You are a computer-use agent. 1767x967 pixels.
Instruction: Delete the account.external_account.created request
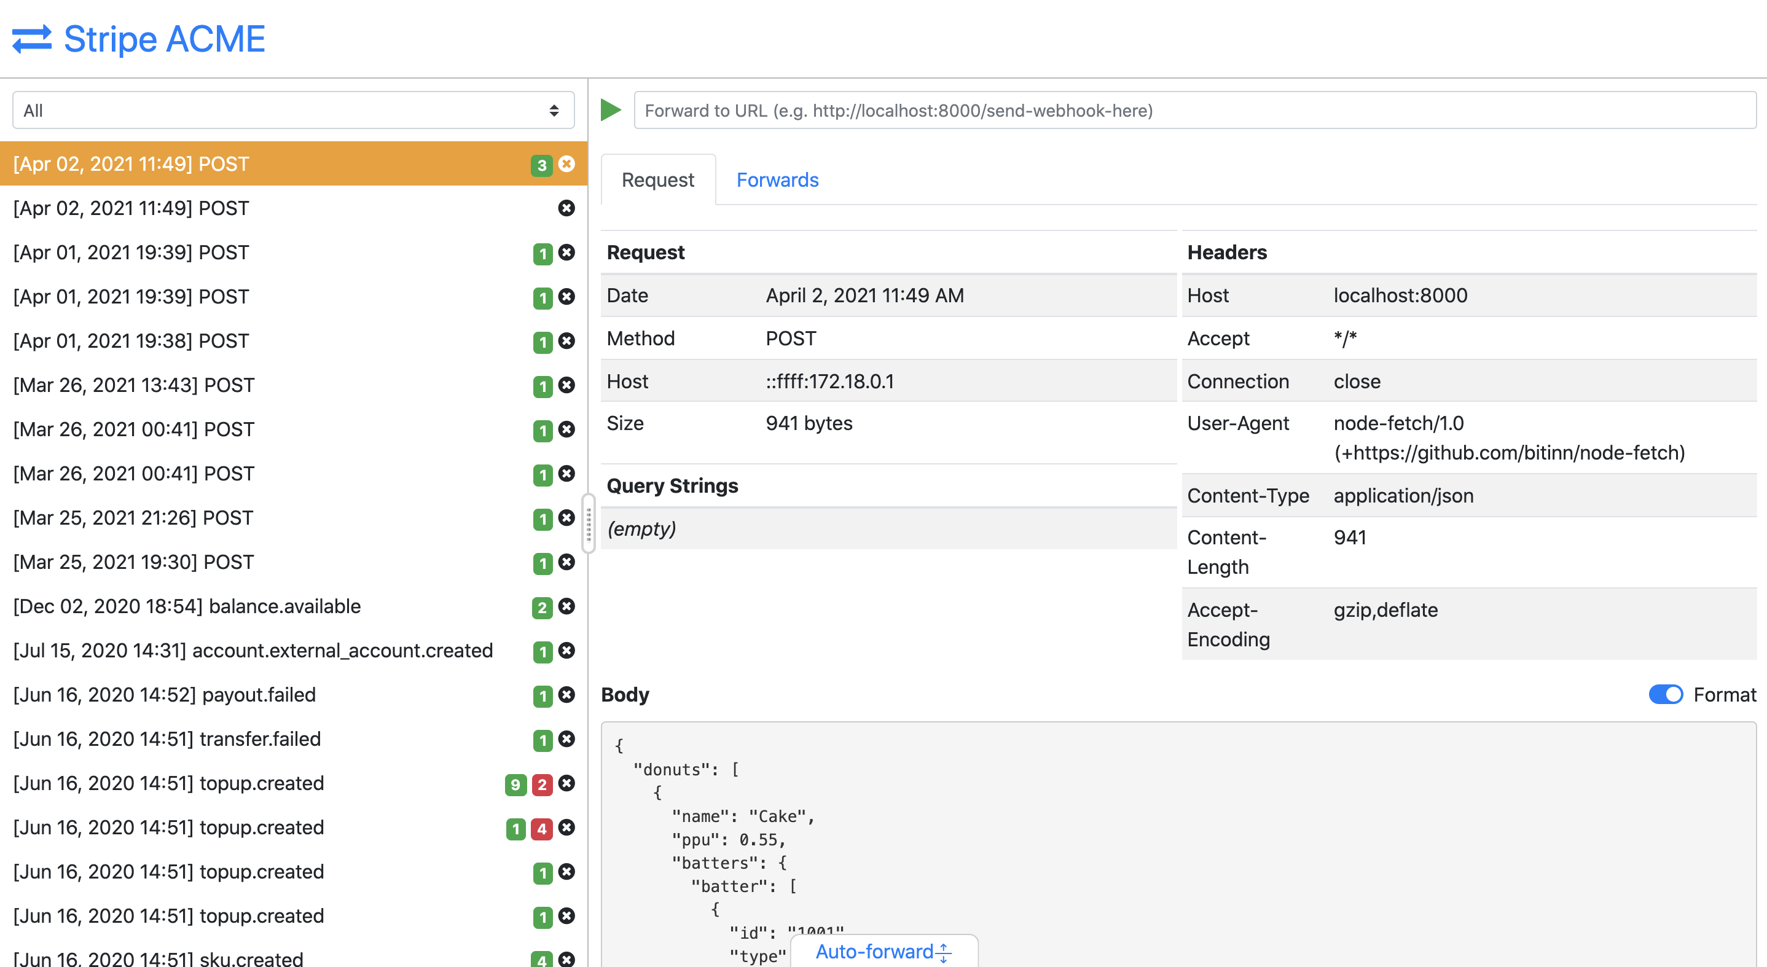pyautogui.click(x=566, y=650)
